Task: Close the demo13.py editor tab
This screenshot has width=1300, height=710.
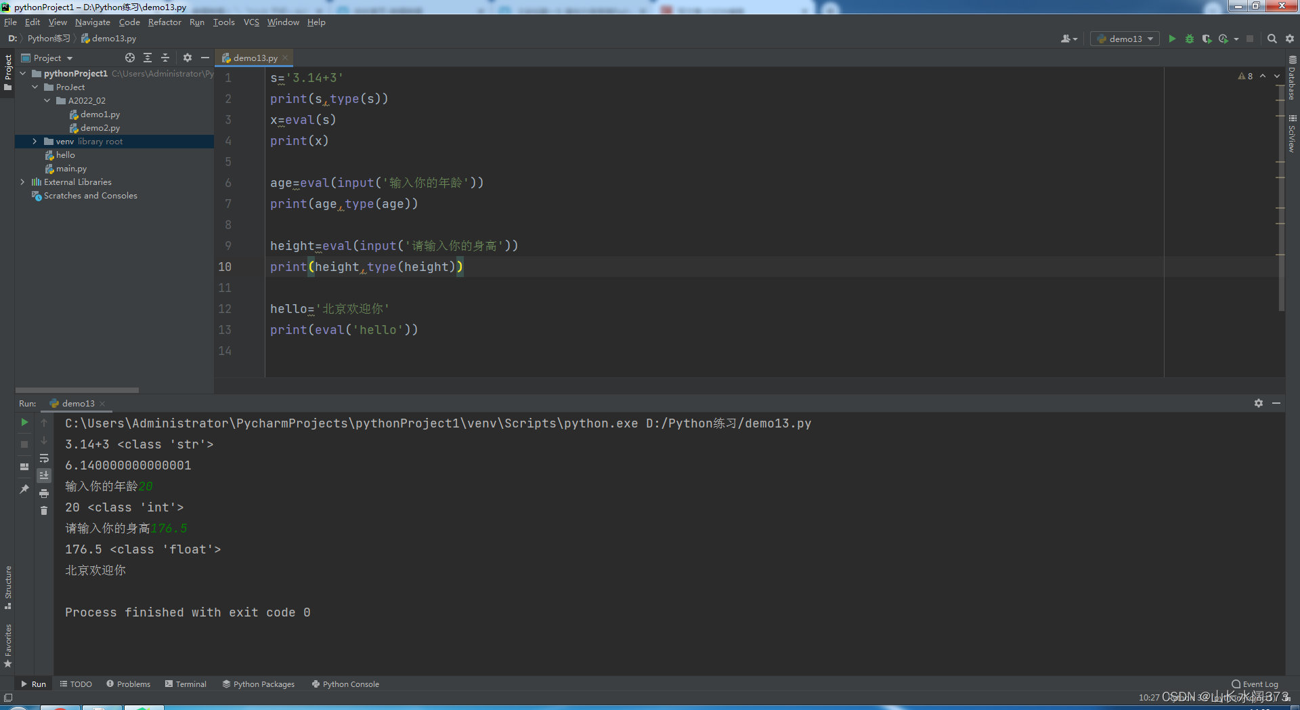Action: (x=285, y=58)
